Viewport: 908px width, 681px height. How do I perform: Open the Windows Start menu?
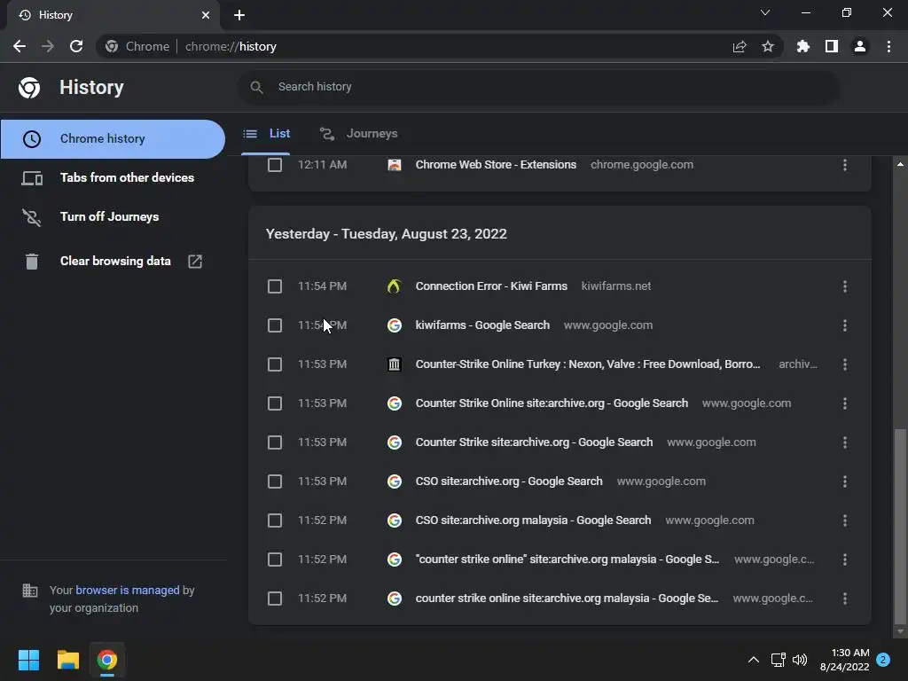pos(28,660)
